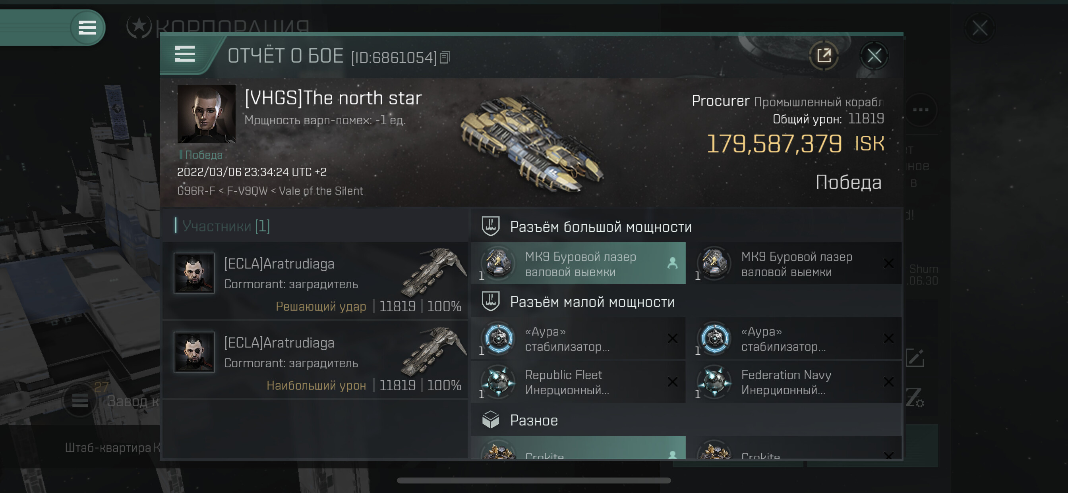
Task: Close the battle report window
Action: pyautogui.click(x=874, y=56)
